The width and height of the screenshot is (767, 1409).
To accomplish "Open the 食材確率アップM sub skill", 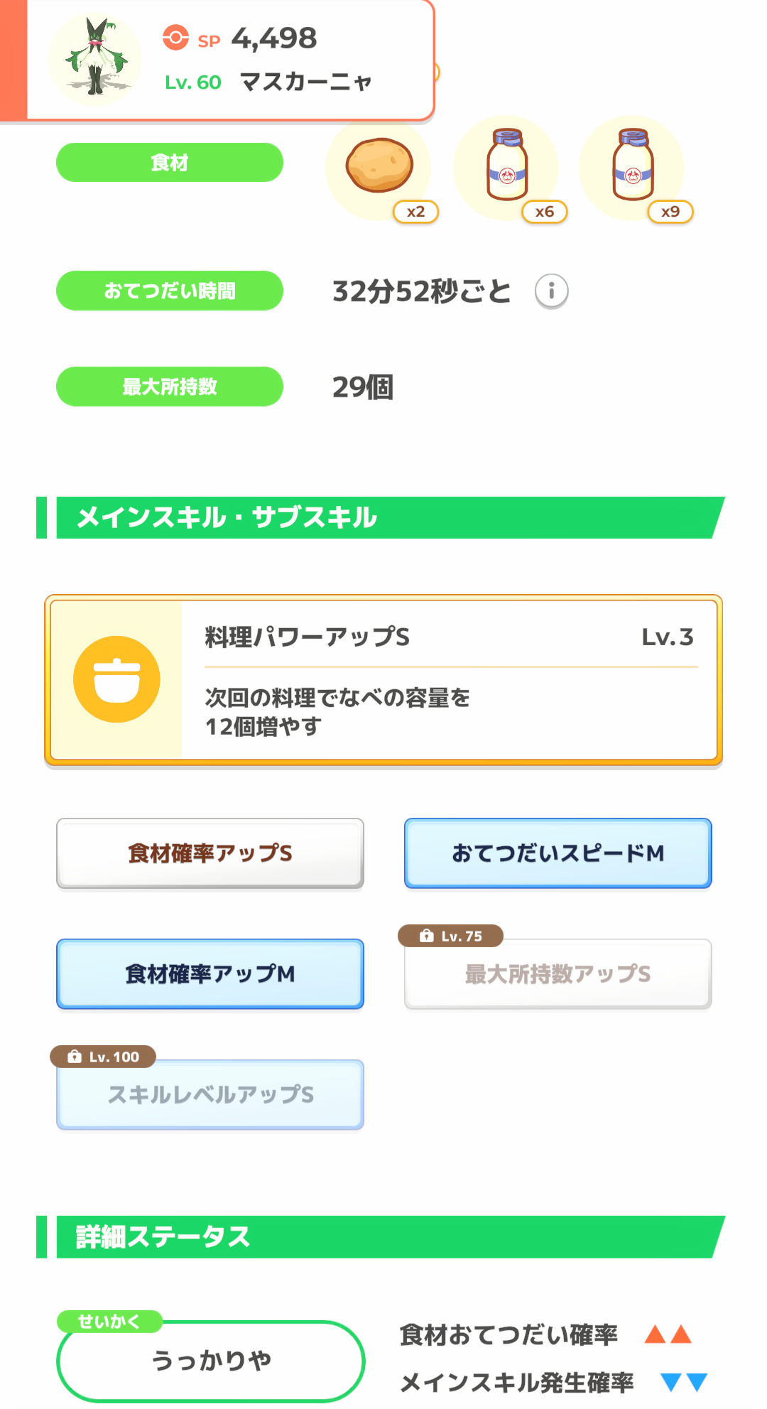I will pos(210,973).
